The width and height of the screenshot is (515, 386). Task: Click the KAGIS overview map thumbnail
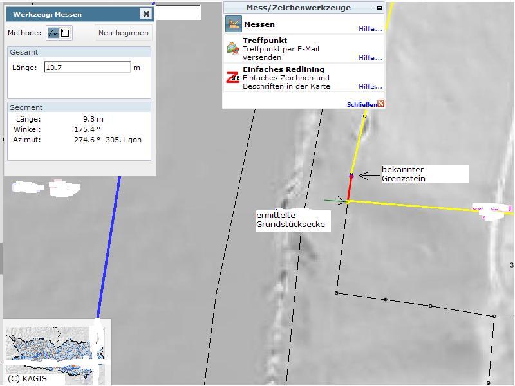click(x=55, y=351)
